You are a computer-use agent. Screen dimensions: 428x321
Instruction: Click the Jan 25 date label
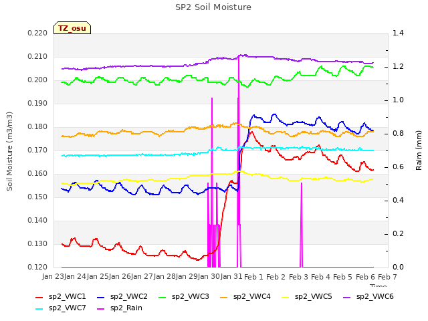coord(98,277)
